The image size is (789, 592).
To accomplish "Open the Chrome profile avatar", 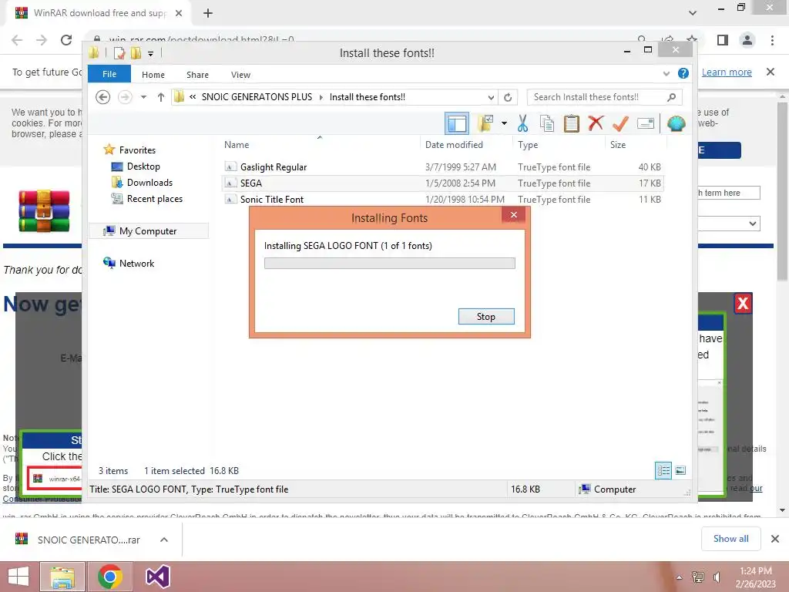I will [x=747, y=40].
